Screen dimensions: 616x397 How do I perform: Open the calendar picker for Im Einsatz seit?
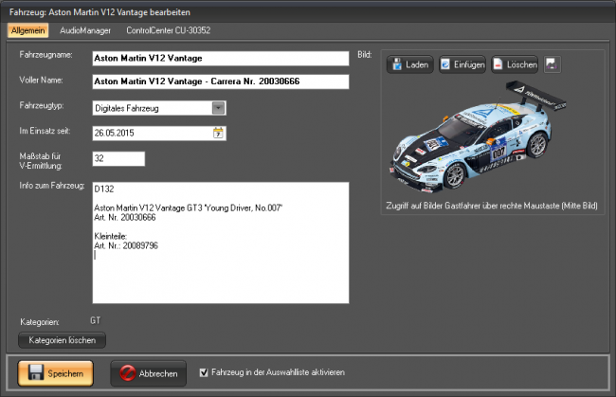click(218, 133)
